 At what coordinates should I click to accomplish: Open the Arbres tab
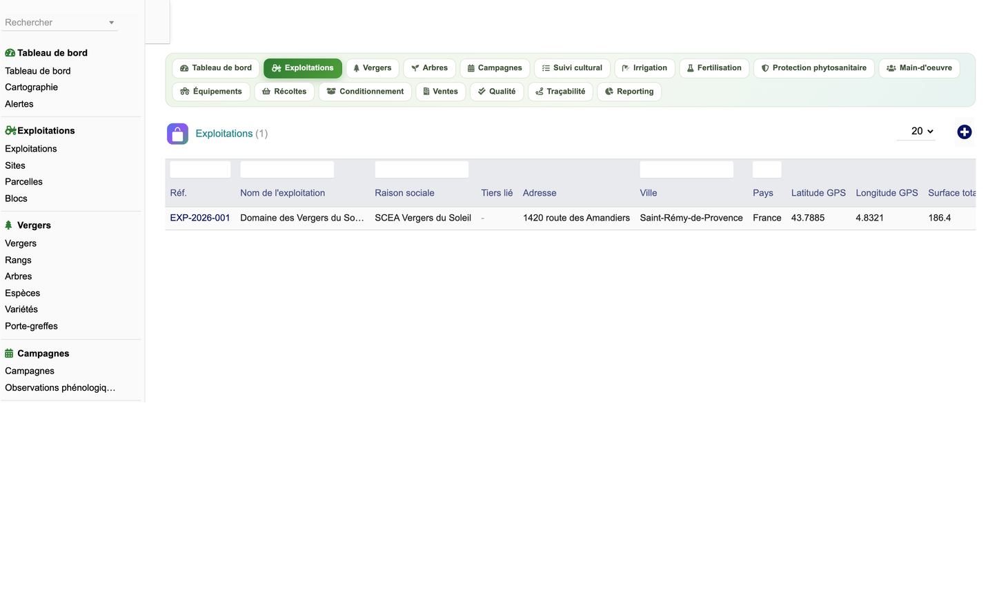tap(429, 68)
